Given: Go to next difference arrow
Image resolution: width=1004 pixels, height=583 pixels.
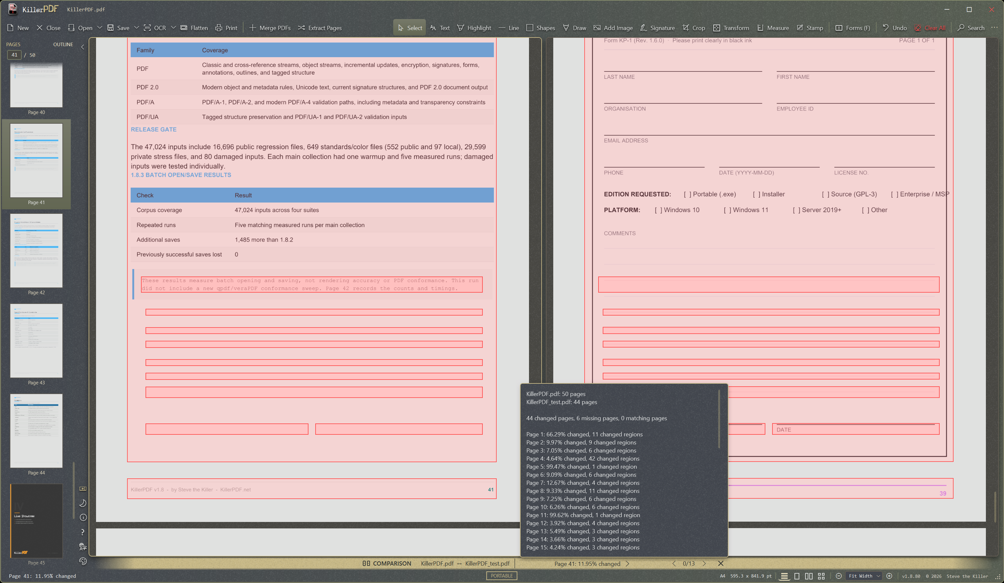Looking at the screenshot, I should coord(704,564).
